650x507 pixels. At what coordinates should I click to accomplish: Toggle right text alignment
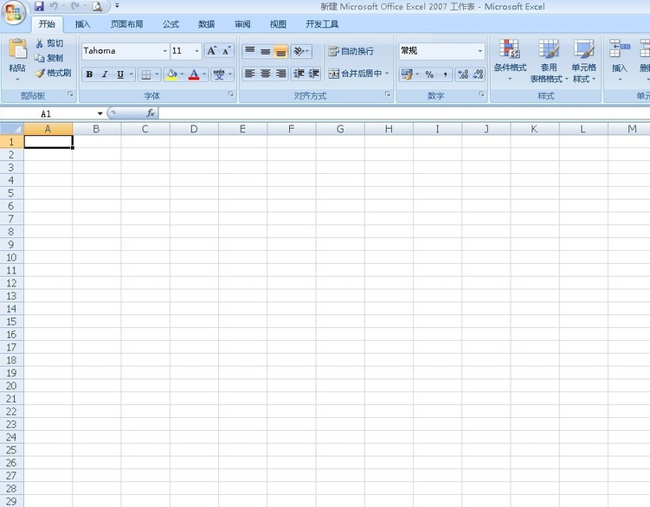tap(280, 74)
